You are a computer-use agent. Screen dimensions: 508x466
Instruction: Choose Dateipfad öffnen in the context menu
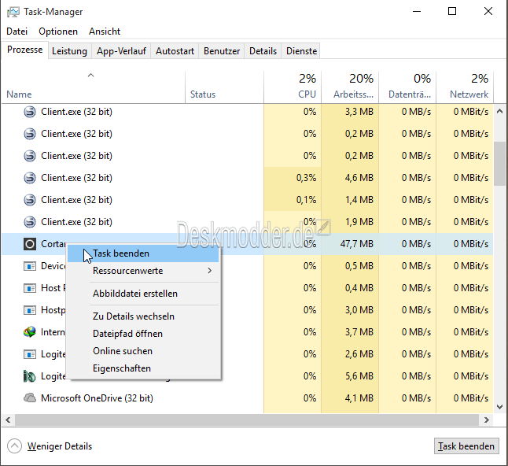pos(143,334)
